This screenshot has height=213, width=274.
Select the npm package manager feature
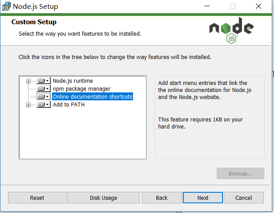point(81,89)
